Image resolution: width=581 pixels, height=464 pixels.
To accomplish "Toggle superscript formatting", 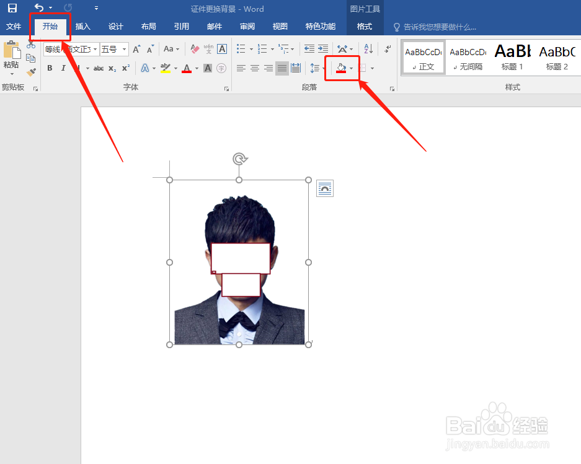I will pos(126,68).
